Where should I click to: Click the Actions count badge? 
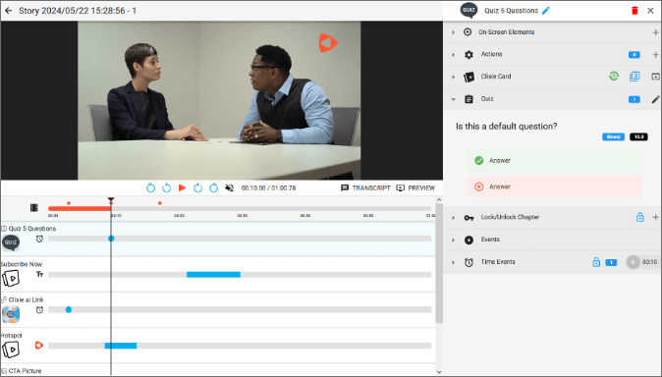(x=634, y=54)
